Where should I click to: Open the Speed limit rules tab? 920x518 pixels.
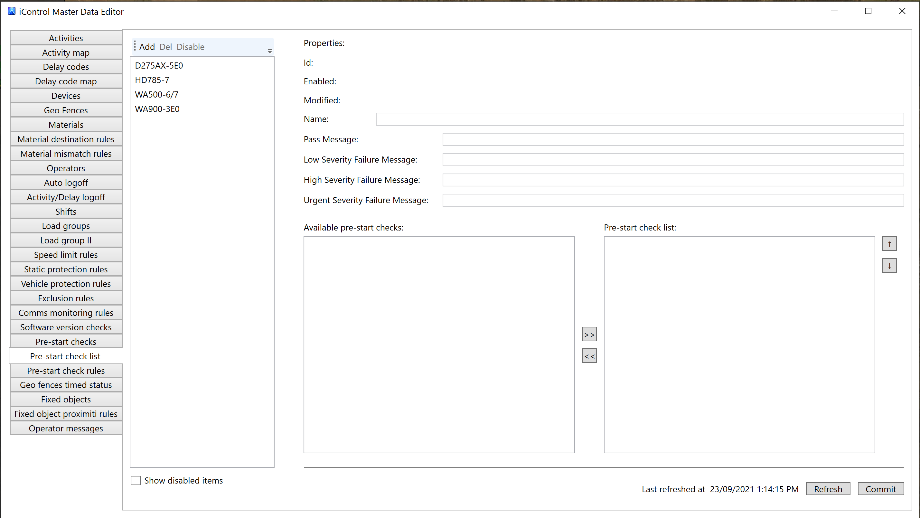click(66, 255)
